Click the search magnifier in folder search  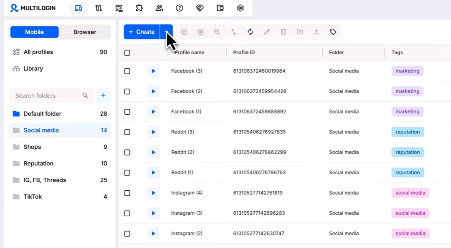pyautogui.click(x=85, y=95)
